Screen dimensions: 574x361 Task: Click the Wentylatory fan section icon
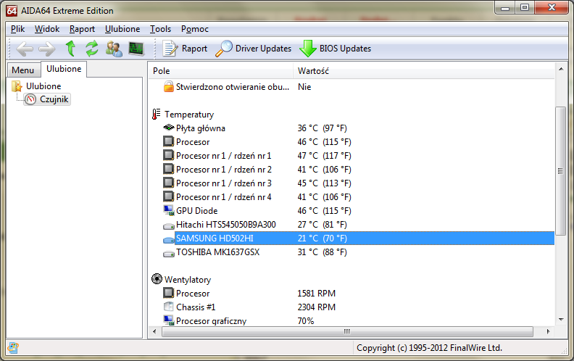coord(157,279)
